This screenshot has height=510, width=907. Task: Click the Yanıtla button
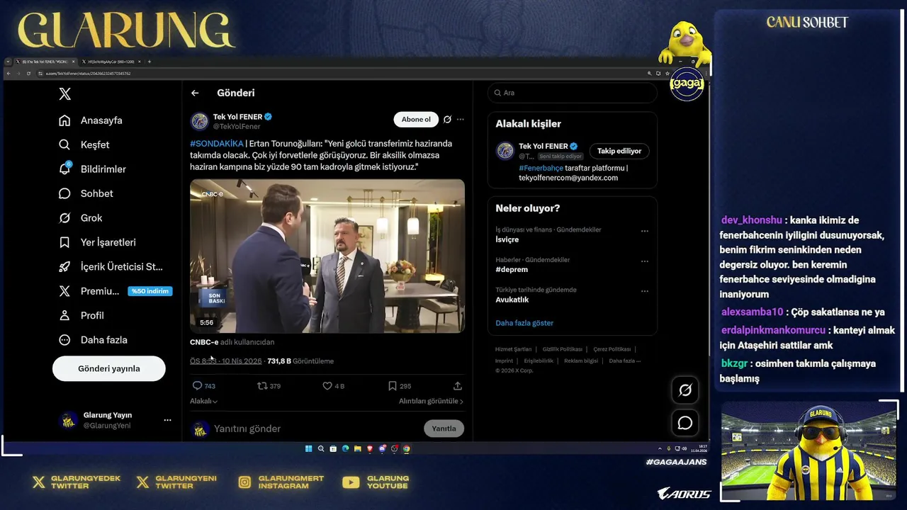(444, 429)
